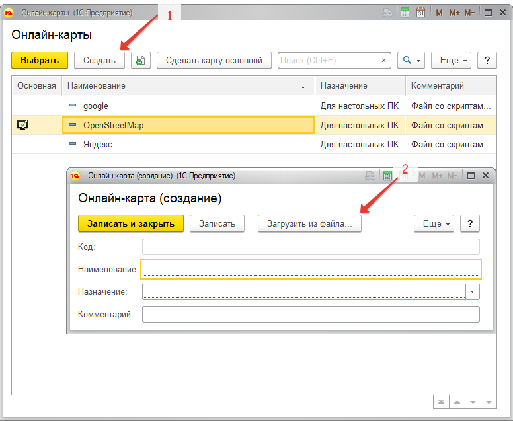
Task: Maximize the creation dialog window
Action: coord(471,176)
